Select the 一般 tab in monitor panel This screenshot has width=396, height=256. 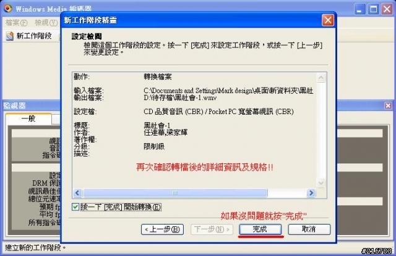pyautogui.click(x=28, y=118)
